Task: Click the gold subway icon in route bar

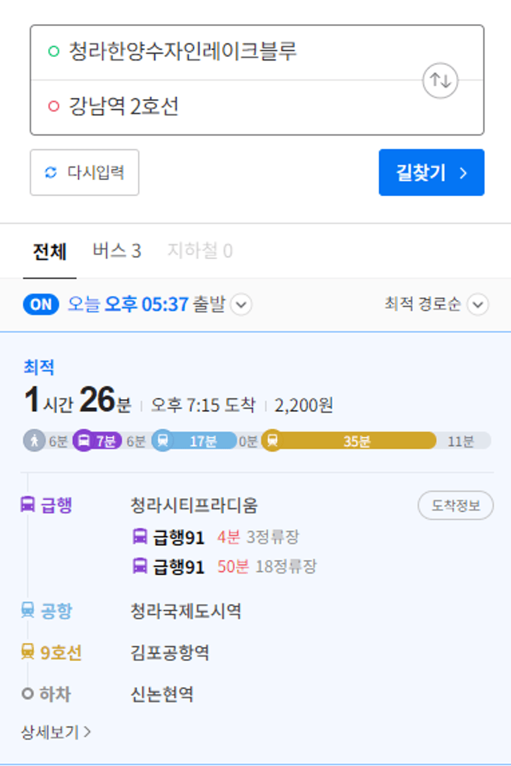Action: 272,441
